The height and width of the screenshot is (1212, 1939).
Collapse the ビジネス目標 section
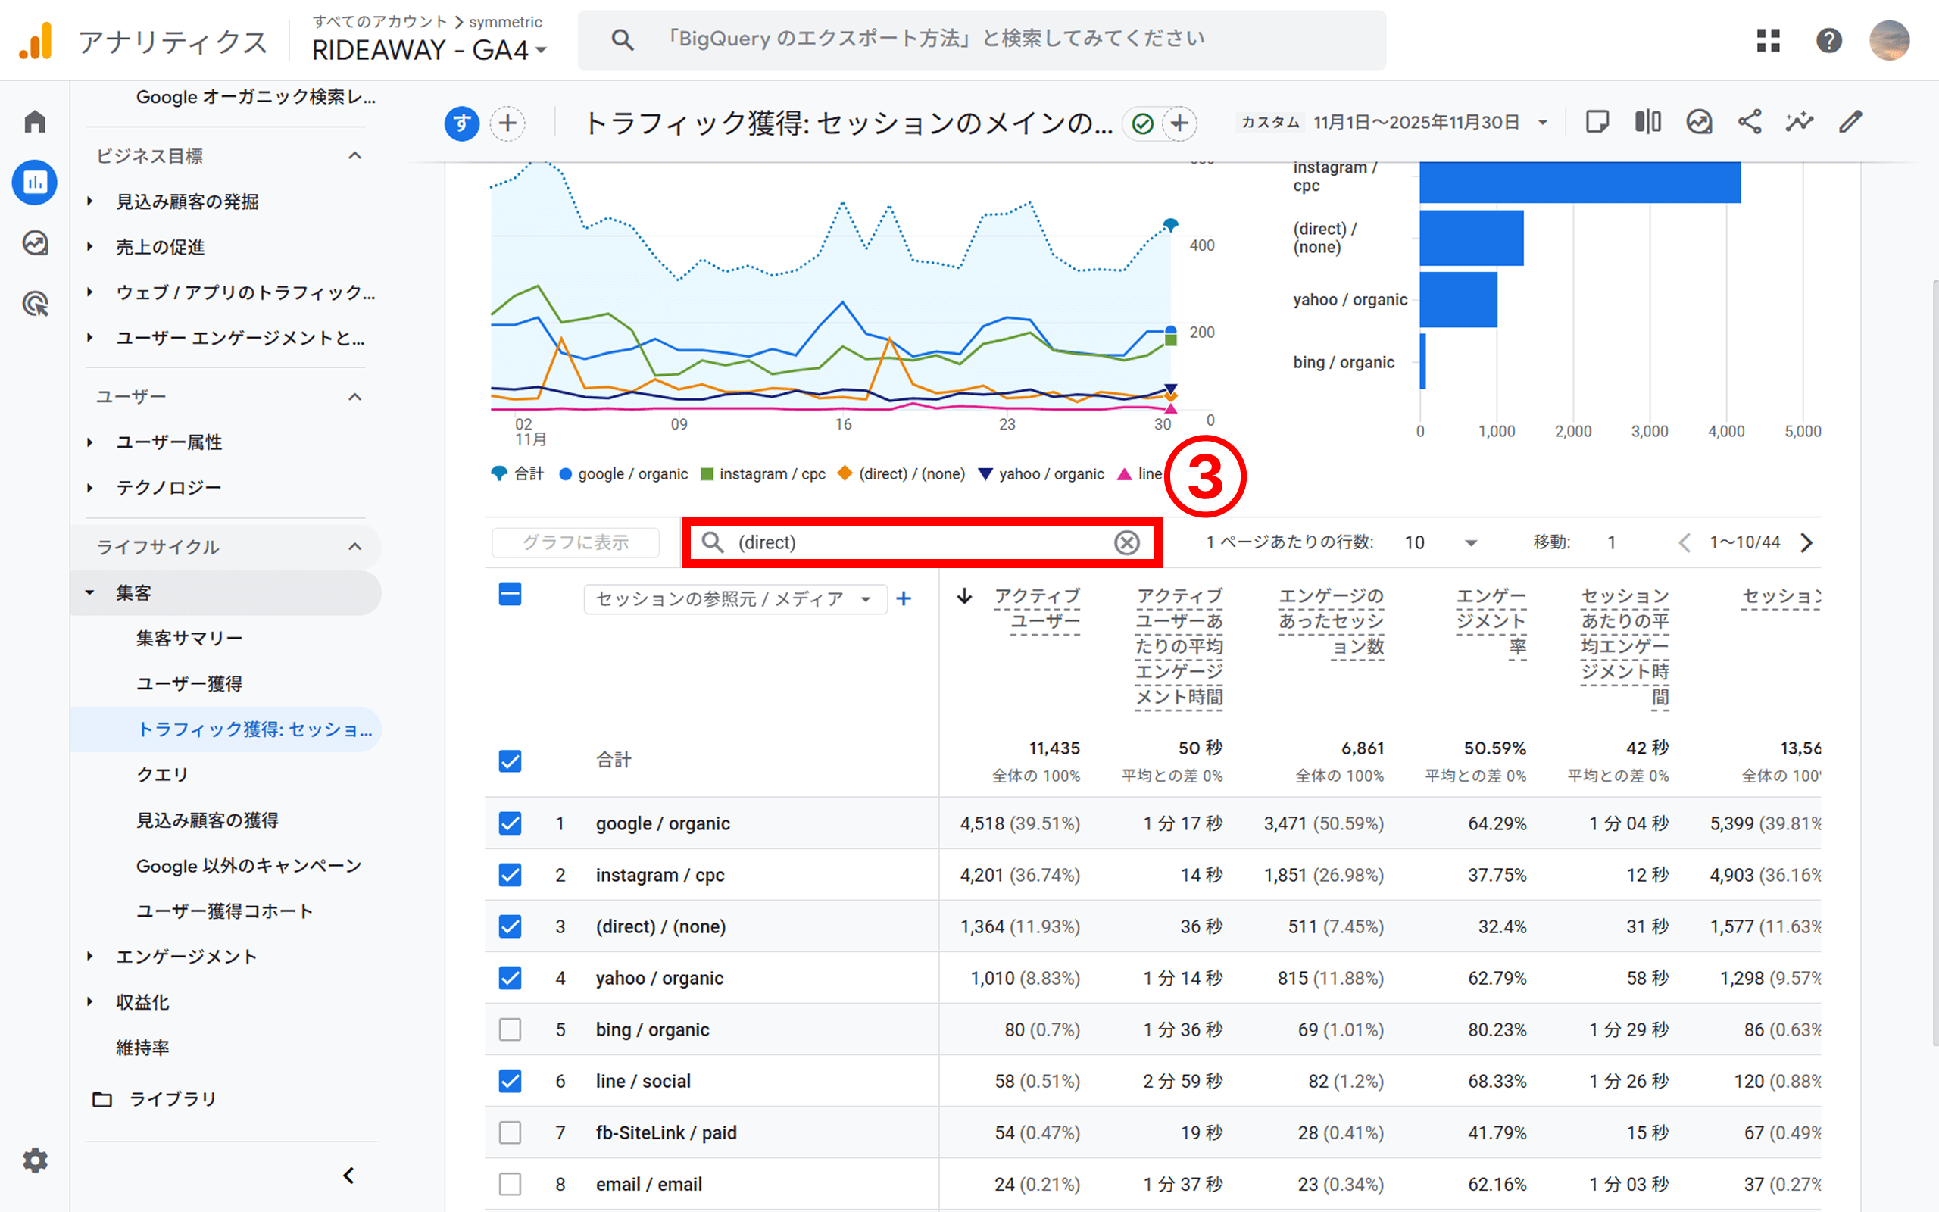tap(355, 155)
